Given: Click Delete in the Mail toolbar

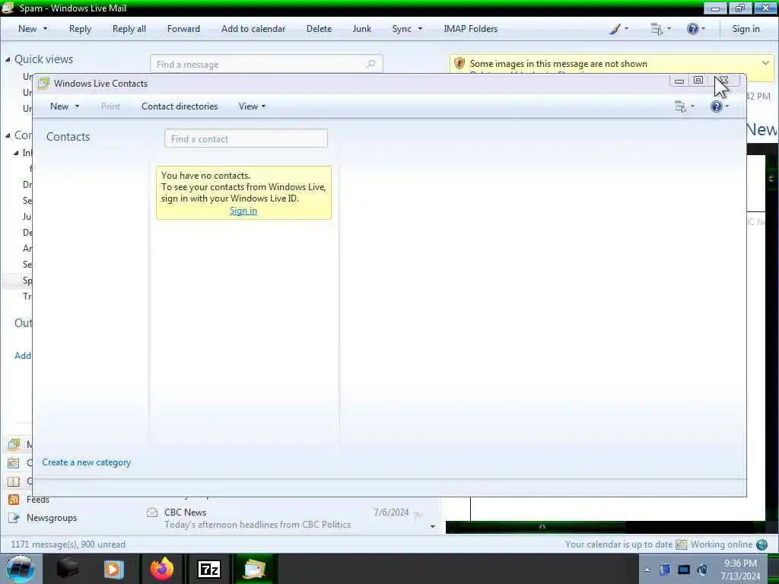Looking at the screenshot, I should tap(319, 29).
